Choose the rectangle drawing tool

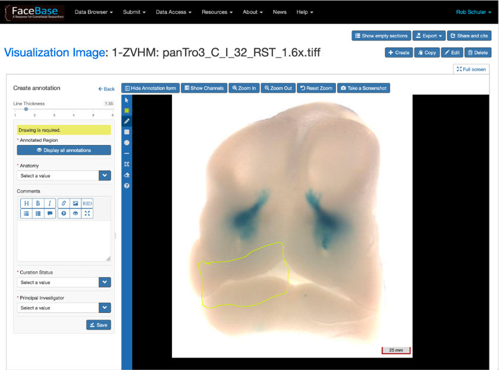[127, 132]
